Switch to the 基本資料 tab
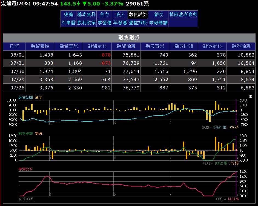 tap(86, 15)
